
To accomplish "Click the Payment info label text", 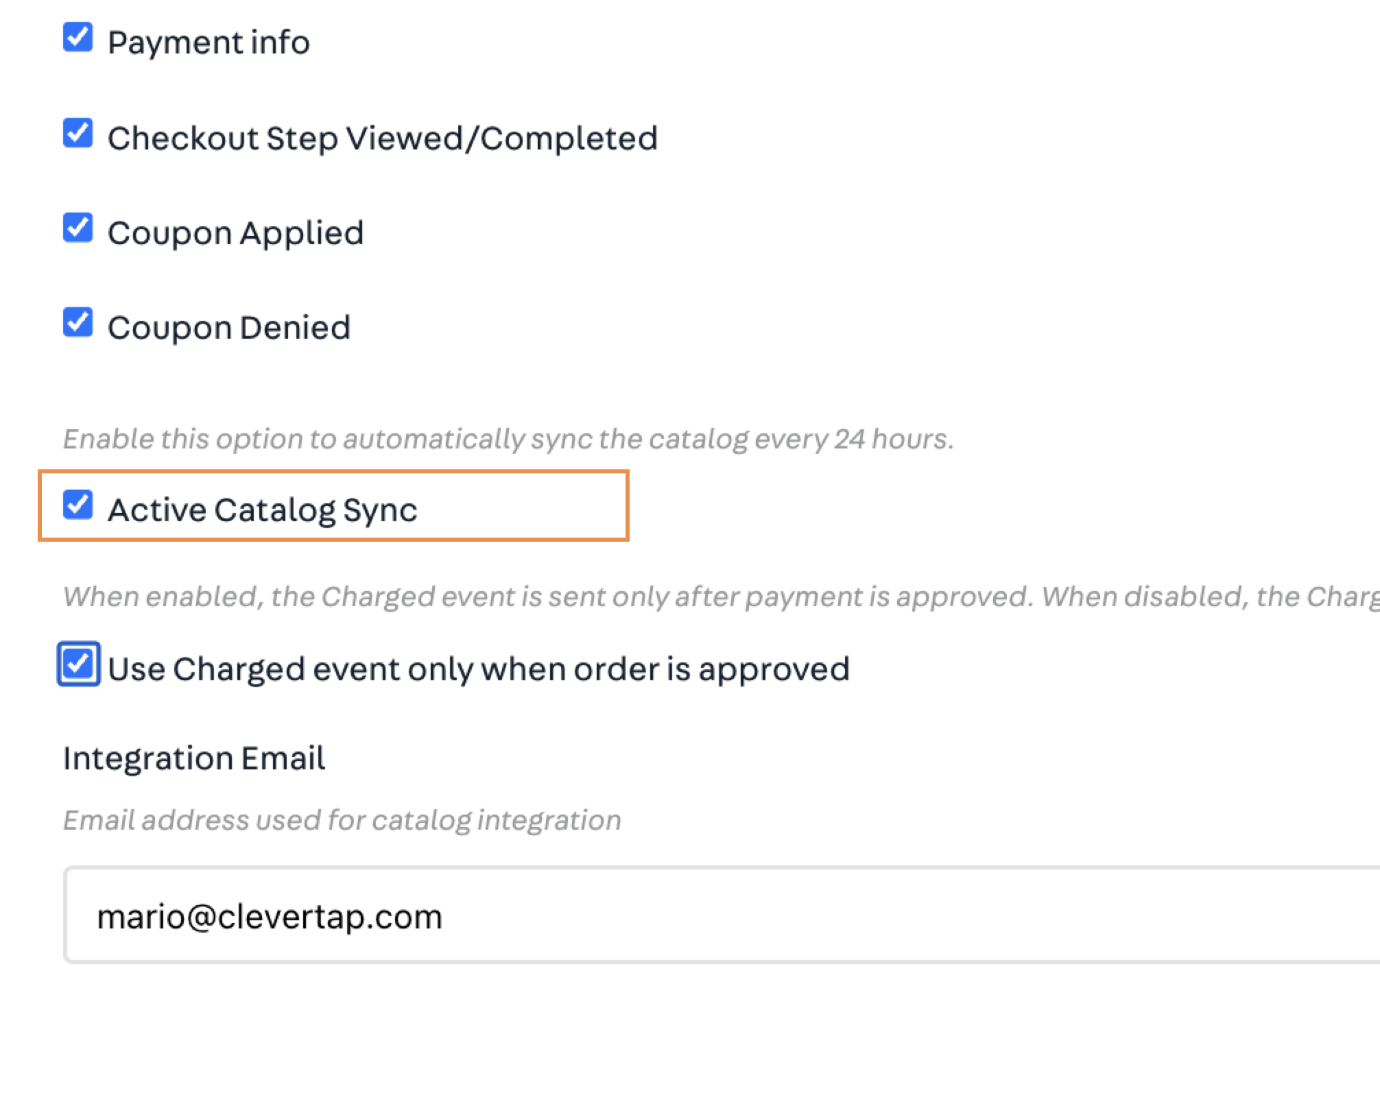I will [x=209, y=43].
